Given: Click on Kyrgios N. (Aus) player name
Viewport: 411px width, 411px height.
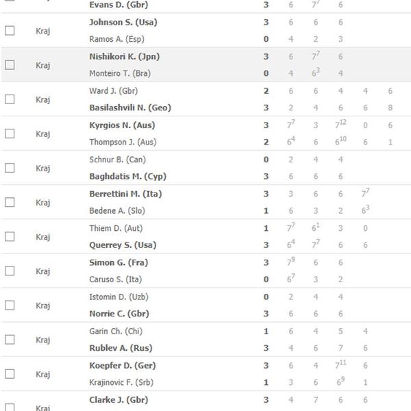Looking at the screenshot, I should coord(120,125).
